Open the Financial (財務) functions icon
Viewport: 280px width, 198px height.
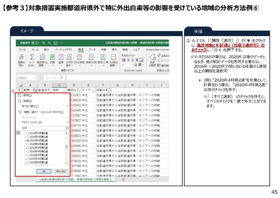52,57
